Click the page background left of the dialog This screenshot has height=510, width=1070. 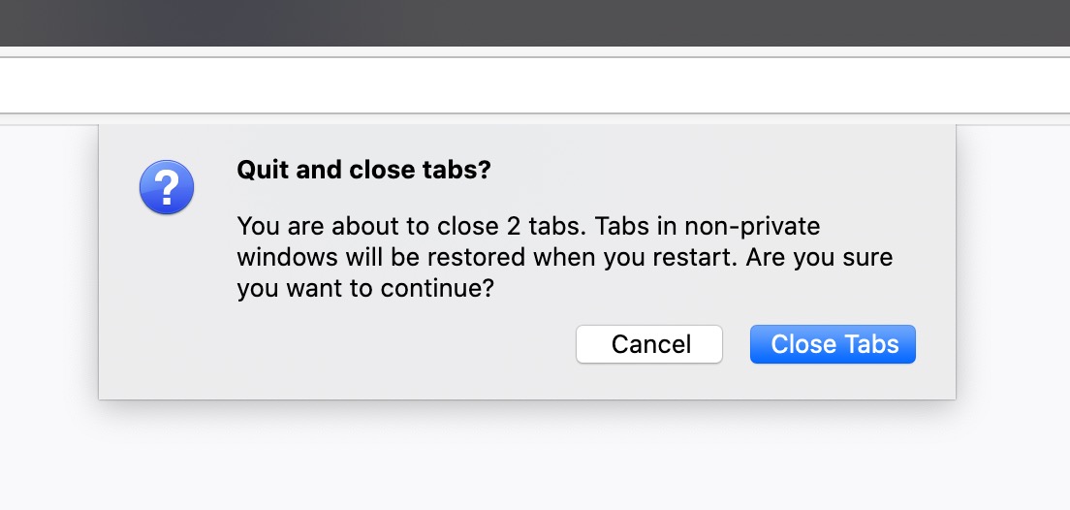pyautogui.click(x=48, y=291)
